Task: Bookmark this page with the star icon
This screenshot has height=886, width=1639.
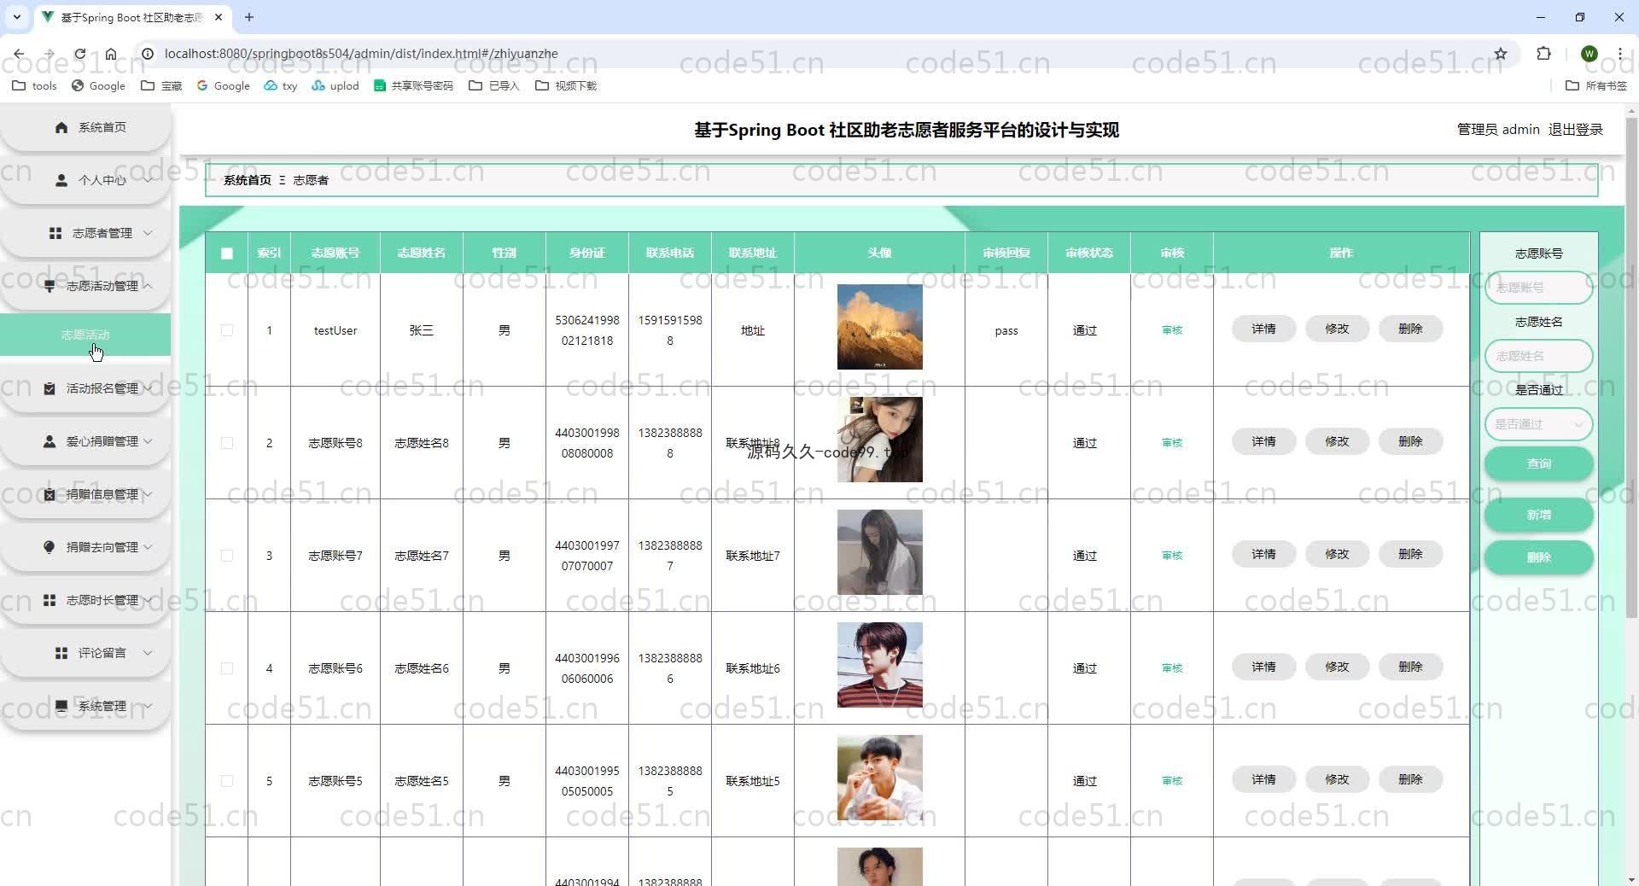Action: (x=1500, y=54)
